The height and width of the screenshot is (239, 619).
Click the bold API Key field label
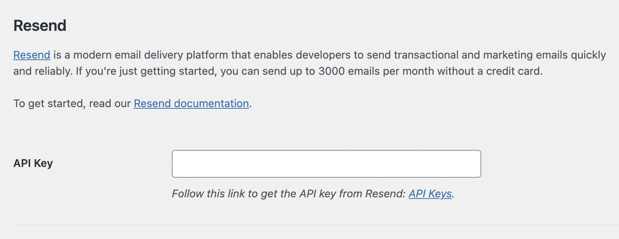33,163
